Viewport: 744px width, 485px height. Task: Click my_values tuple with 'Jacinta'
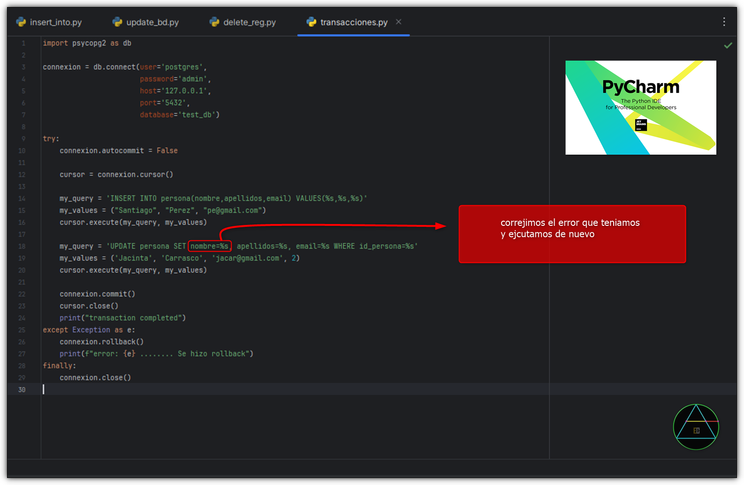click(180, 258)
